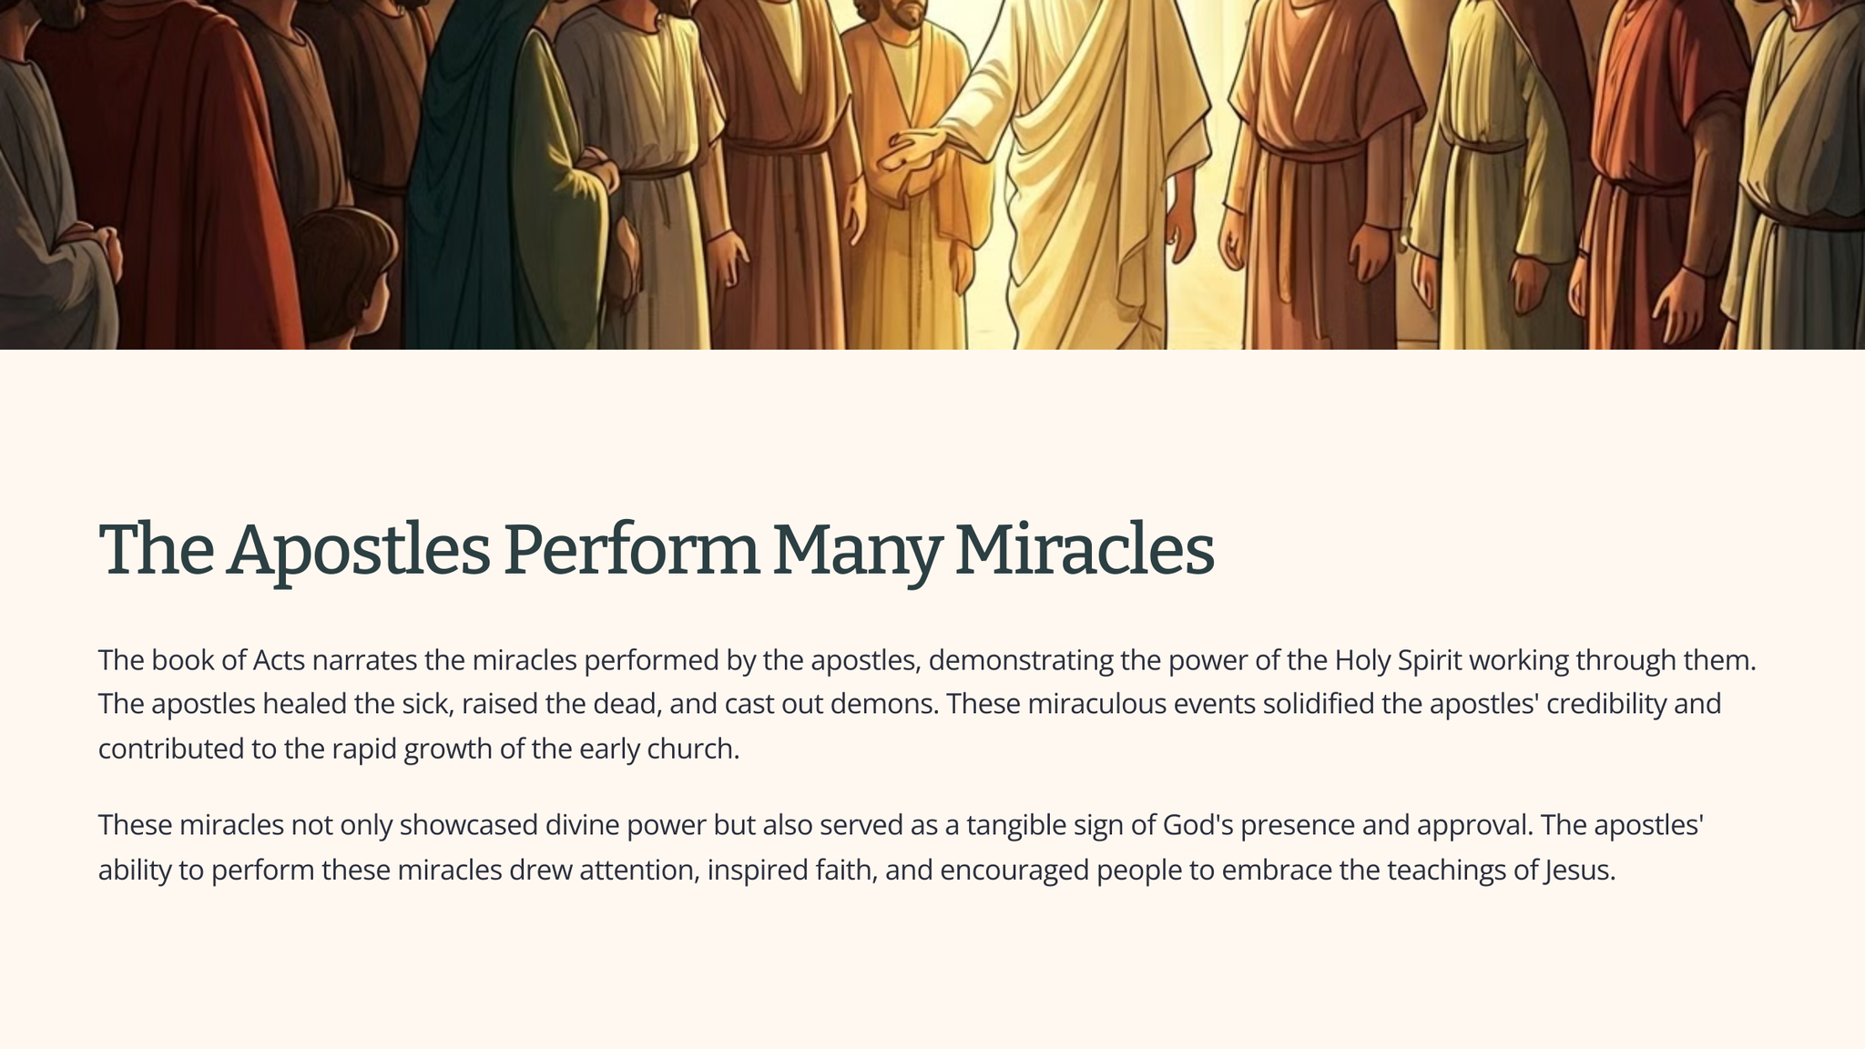This screenshot has height=1049, width=1865.
Task: Select the first paragraph about the book of Acts
Action: tap(927, 704)
